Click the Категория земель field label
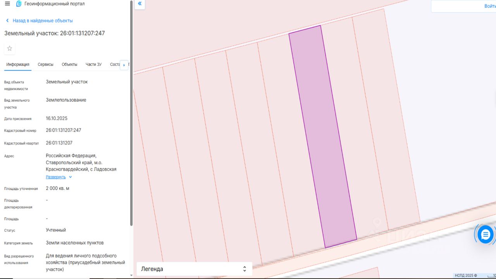 tap(19, 243)
